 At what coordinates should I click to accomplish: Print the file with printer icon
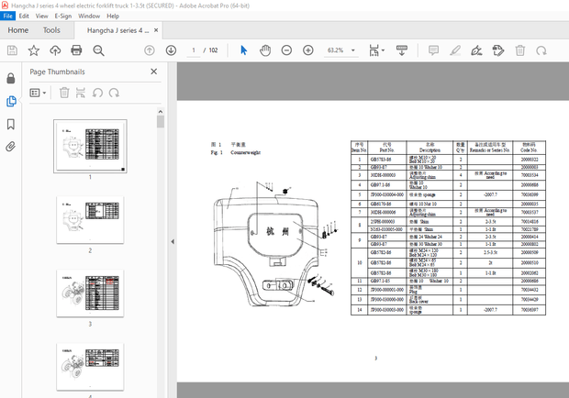coord(76,50)
